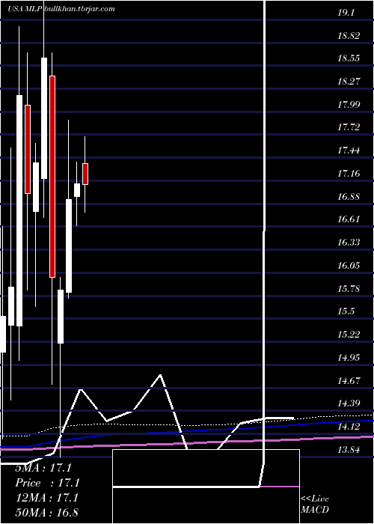
Task: Click the 15.22 price axis label
Action: point(349,334)
